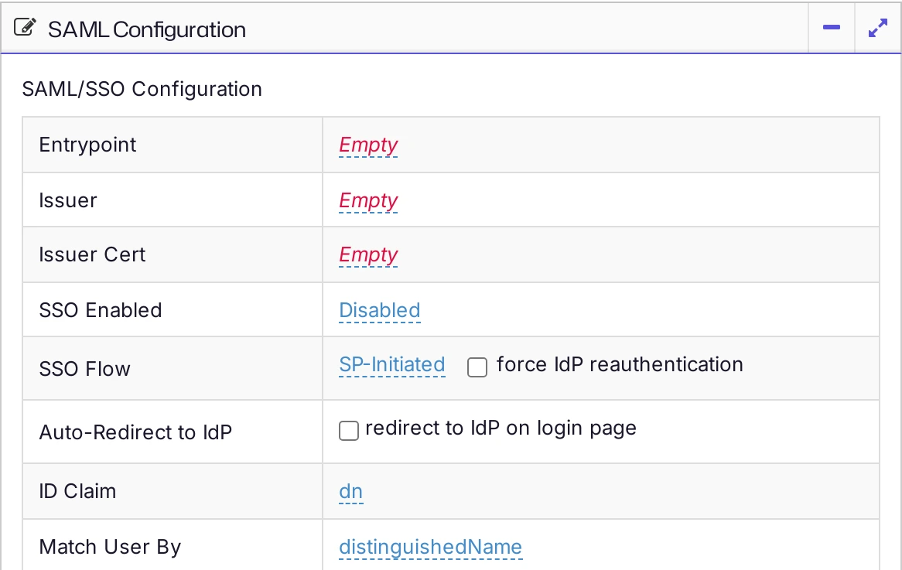Click the SAML/SSO Configuration heading
The height and width of the screenshot is (570, 902).
tap(142, 89)
